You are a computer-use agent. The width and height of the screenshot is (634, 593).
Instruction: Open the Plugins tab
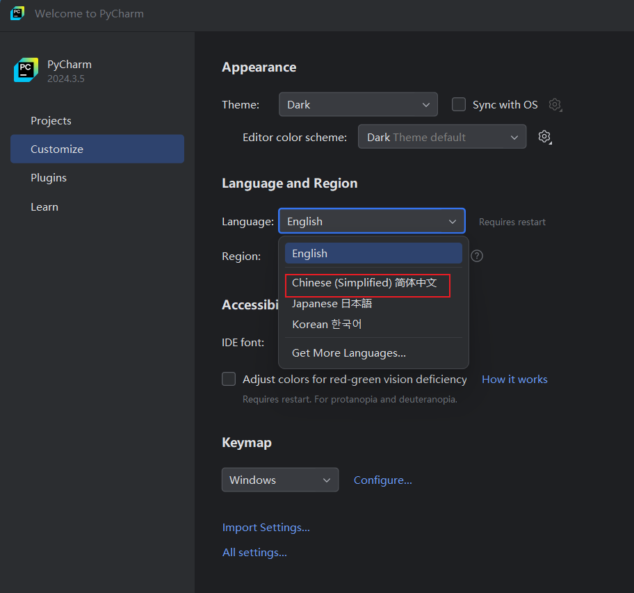pyautogui.click(x=97, y=178)
